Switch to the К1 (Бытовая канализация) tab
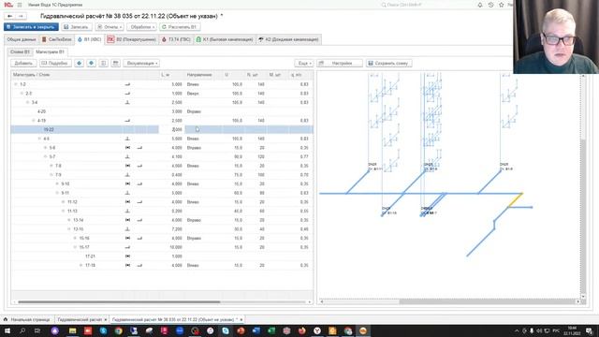This screenshot has width=599, height=337. [225, 39]
